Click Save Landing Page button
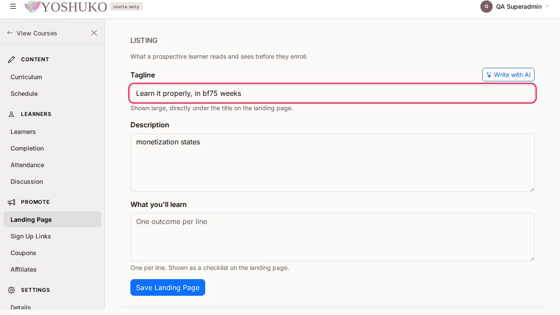560x315 pixels. (x=168, y=287)
